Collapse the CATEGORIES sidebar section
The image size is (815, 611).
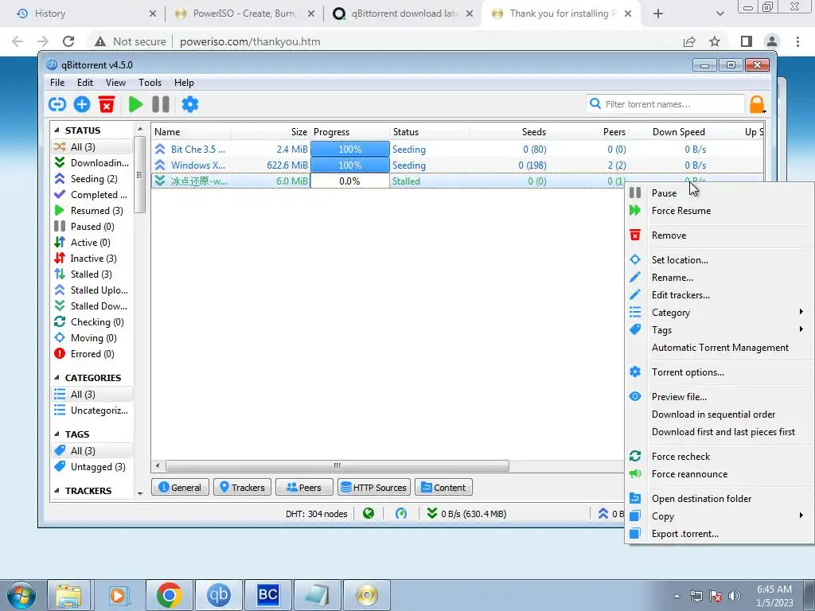[x=57, y=378]
